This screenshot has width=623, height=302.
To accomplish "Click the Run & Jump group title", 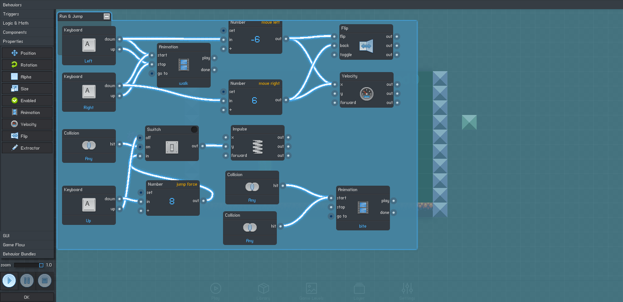I will pos(71,16).
